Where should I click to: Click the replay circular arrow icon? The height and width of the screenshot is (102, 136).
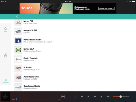click(75, 97)
